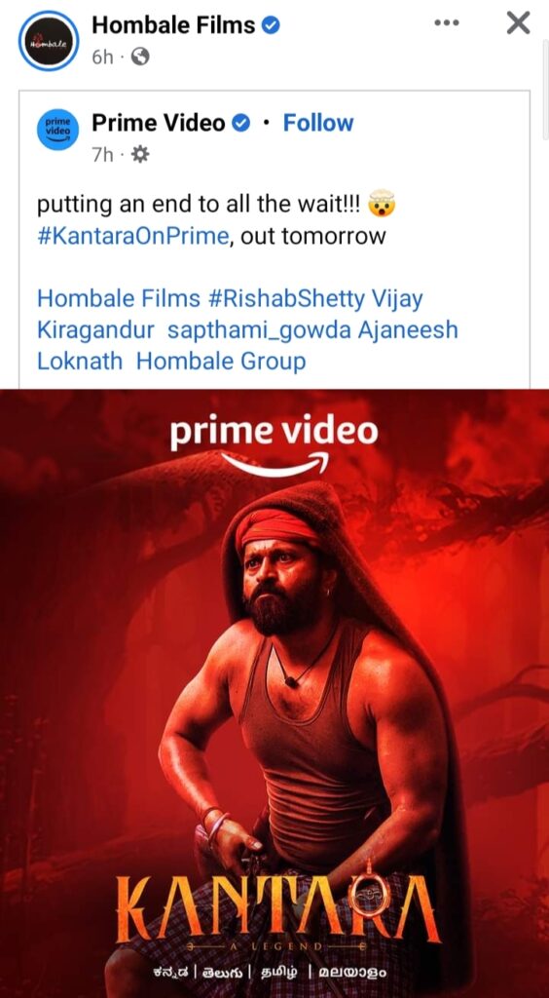Open Hombale Group tagged page
549x998 pixels.
(221, 362)
